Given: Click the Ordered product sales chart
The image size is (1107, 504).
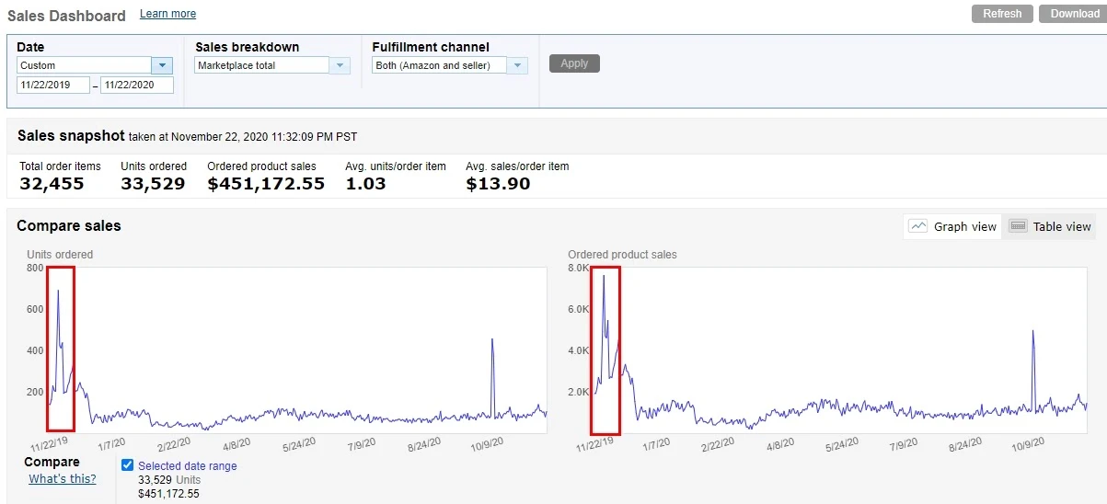Looking at the screenshot, I should coord(838,349).
